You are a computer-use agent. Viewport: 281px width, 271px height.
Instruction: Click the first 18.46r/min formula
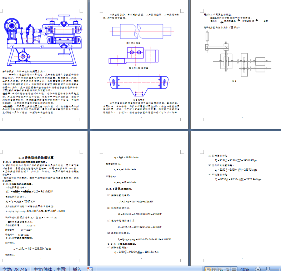[x=126, y=157]
